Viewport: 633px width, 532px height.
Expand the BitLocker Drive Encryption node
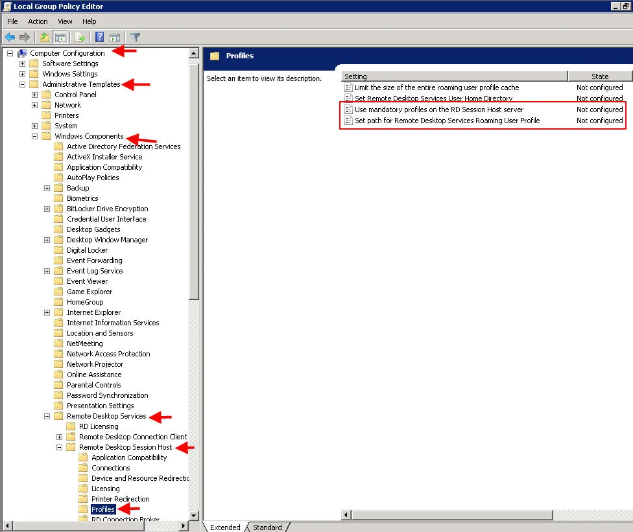[x=47, y=209]
